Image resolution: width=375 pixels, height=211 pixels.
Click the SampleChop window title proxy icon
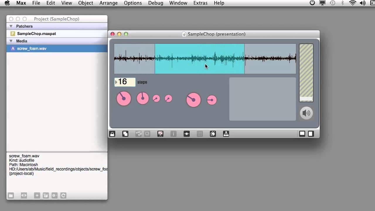point(184,34)
